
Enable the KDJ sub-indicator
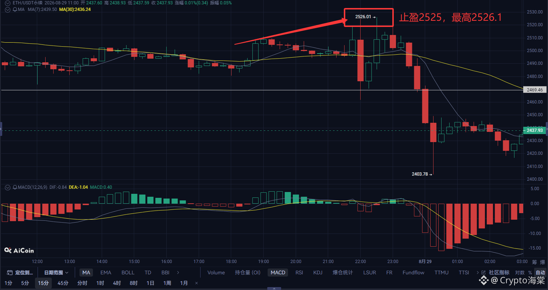318,273
